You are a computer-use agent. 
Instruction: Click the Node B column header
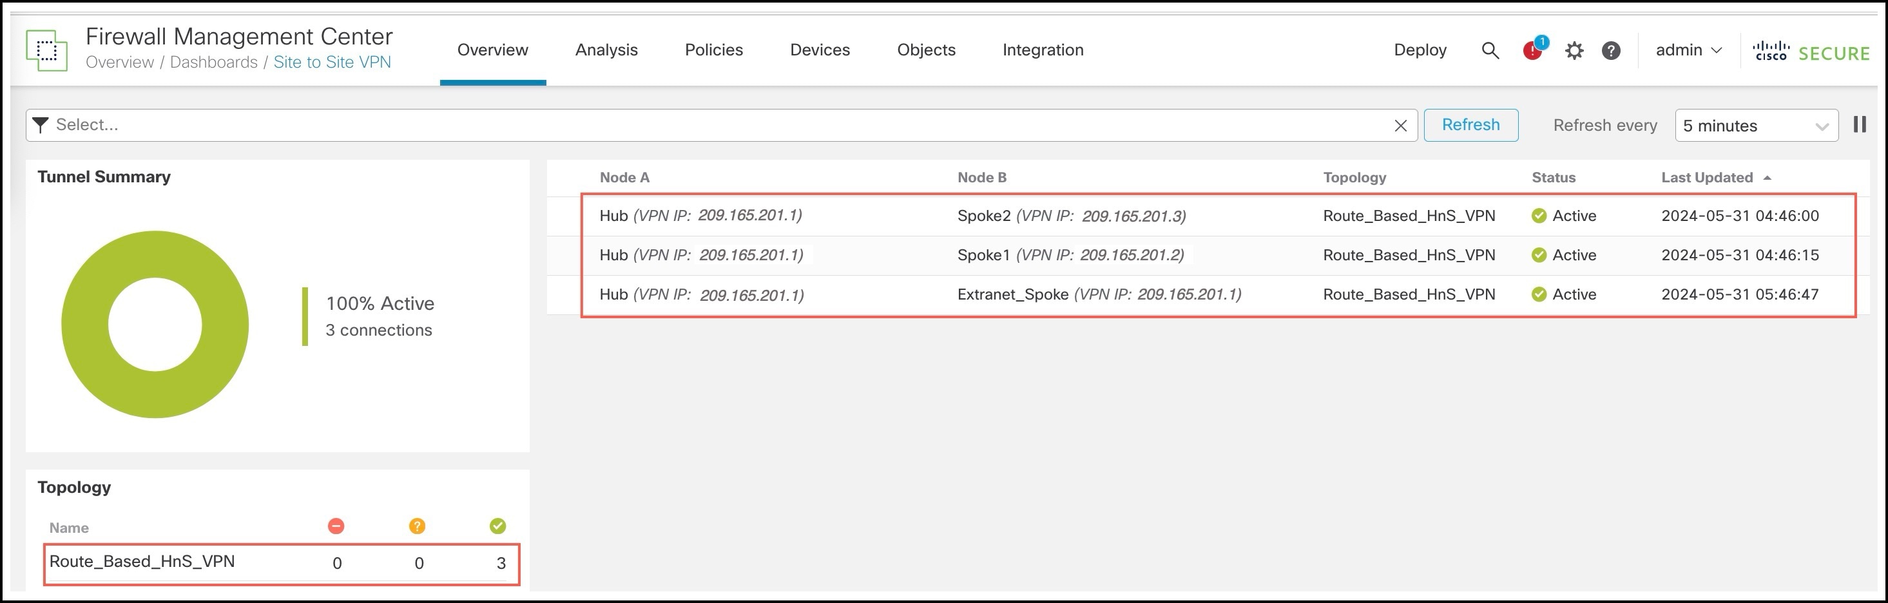click(982, 177)
